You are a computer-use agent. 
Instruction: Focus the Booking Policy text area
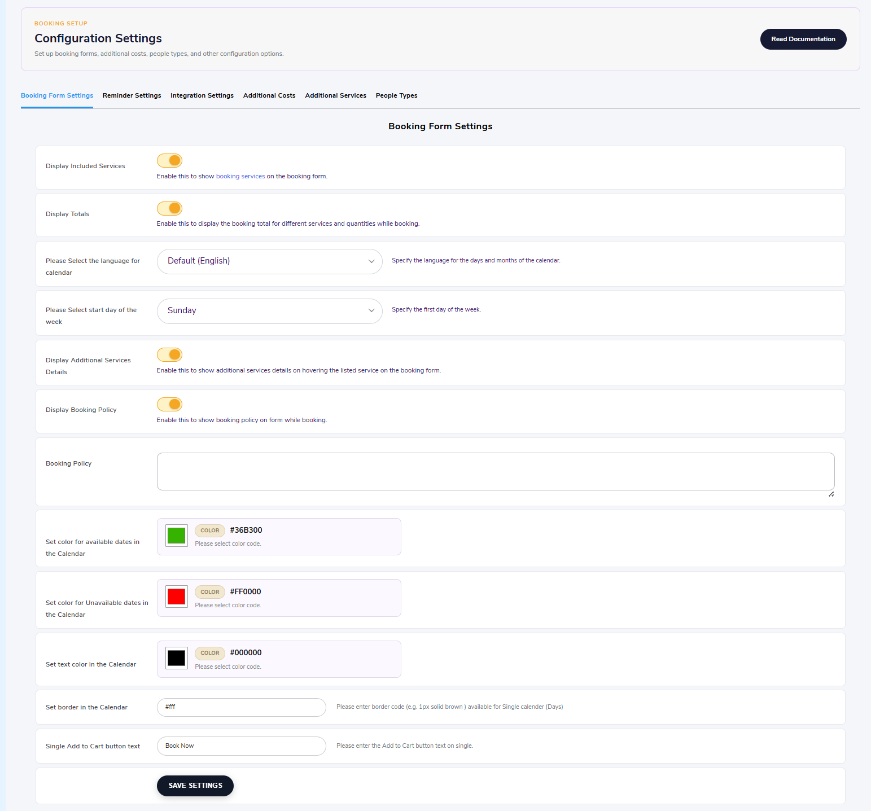click(x=496, y=471)
